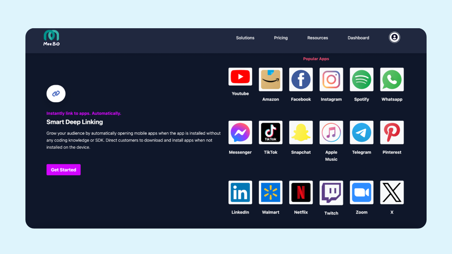
Task: Click the Pinterest app icon
Action: (392, 132)
